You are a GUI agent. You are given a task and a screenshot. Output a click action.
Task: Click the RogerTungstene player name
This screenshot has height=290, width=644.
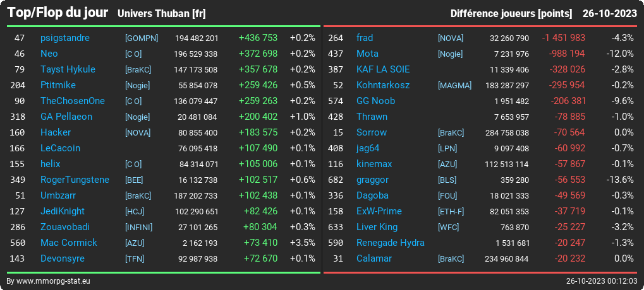75,180
